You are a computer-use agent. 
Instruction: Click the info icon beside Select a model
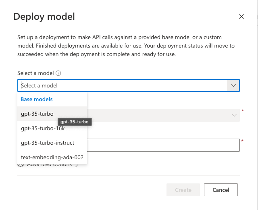coord(58,73)
